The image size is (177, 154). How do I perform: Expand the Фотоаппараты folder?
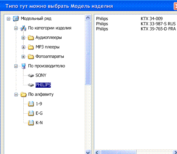(x=23, y=56)
